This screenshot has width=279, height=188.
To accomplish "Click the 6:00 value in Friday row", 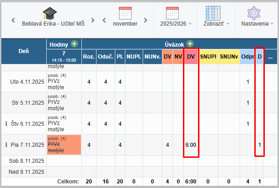I will 191,145.
